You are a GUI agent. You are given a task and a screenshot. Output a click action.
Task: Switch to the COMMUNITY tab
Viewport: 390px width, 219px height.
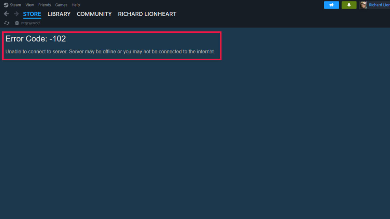pos(94,14)
